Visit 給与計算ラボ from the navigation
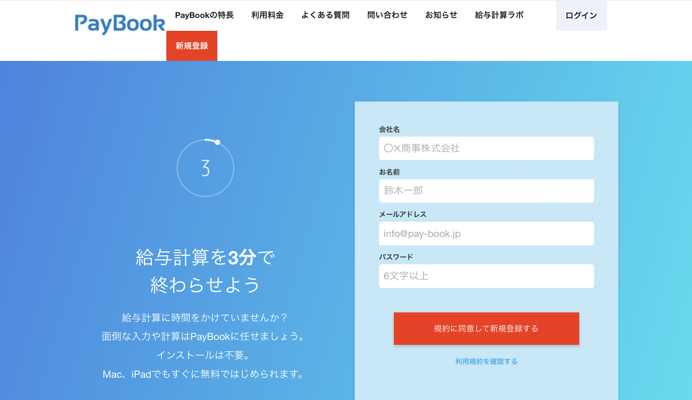The height and width of the screenshot is (400, 692). [499, 15]
